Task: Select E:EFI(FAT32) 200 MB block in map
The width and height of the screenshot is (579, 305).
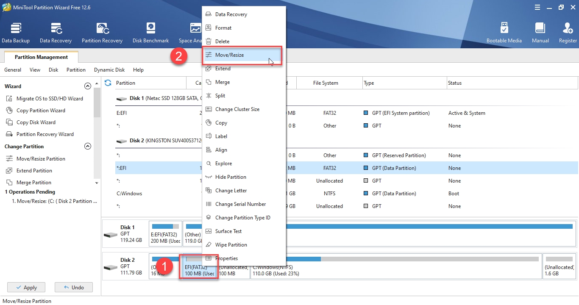Action: click(165, 233)
